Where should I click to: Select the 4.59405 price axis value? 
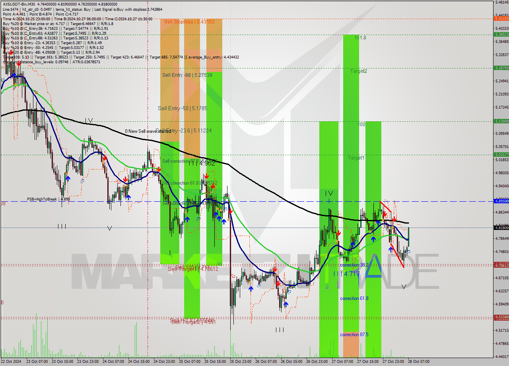pos(502,304)
